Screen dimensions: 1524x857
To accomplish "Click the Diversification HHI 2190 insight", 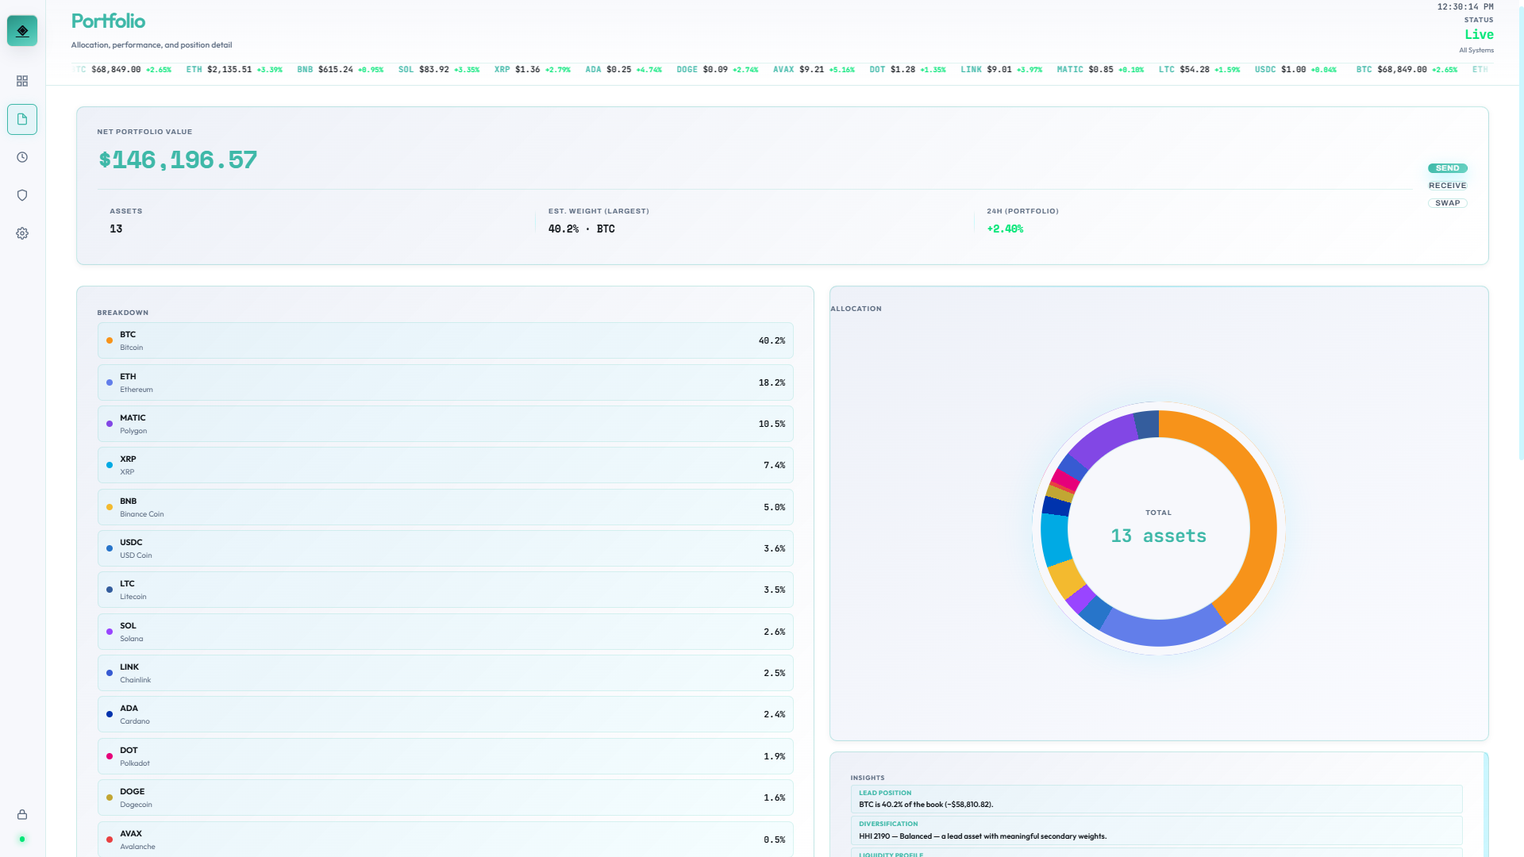I will click(1157, 830).
